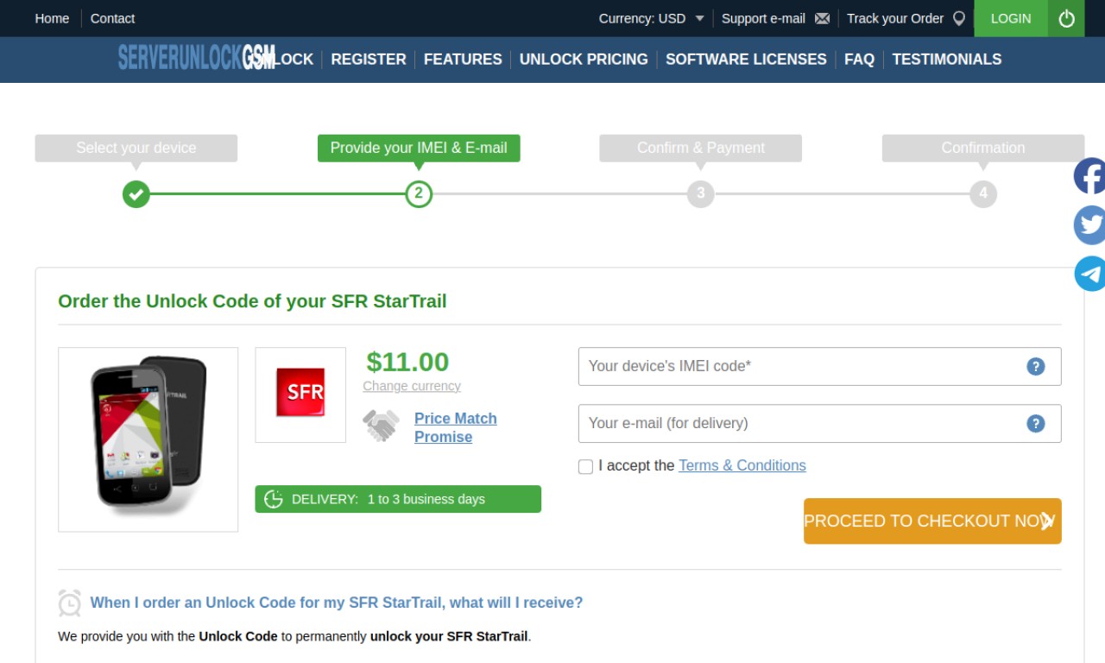Click the green checkmark step 1 circle

(136, 193)
